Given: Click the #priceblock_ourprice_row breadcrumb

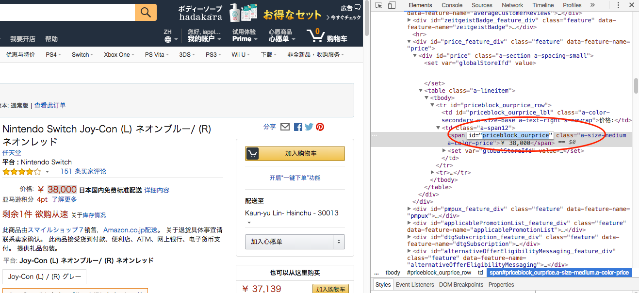Looking at the screenshot, I should pyautogui.click(x=439, y=273).
